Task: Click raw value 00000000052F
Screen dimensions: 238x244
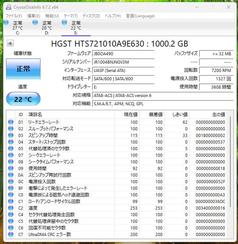Action: tap(211, 181)
